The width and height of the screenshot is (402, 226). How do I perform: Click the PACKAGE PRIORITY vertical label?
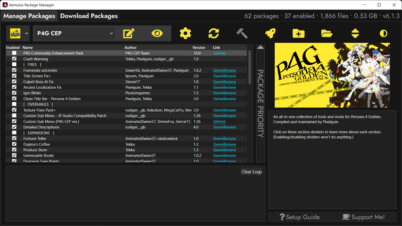(x=261, y=103)
